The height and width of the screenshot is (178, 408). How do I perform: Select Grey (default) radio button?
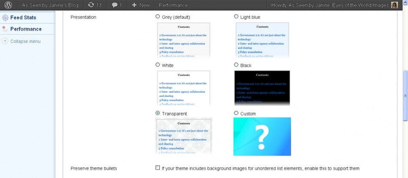coord(158,17)
